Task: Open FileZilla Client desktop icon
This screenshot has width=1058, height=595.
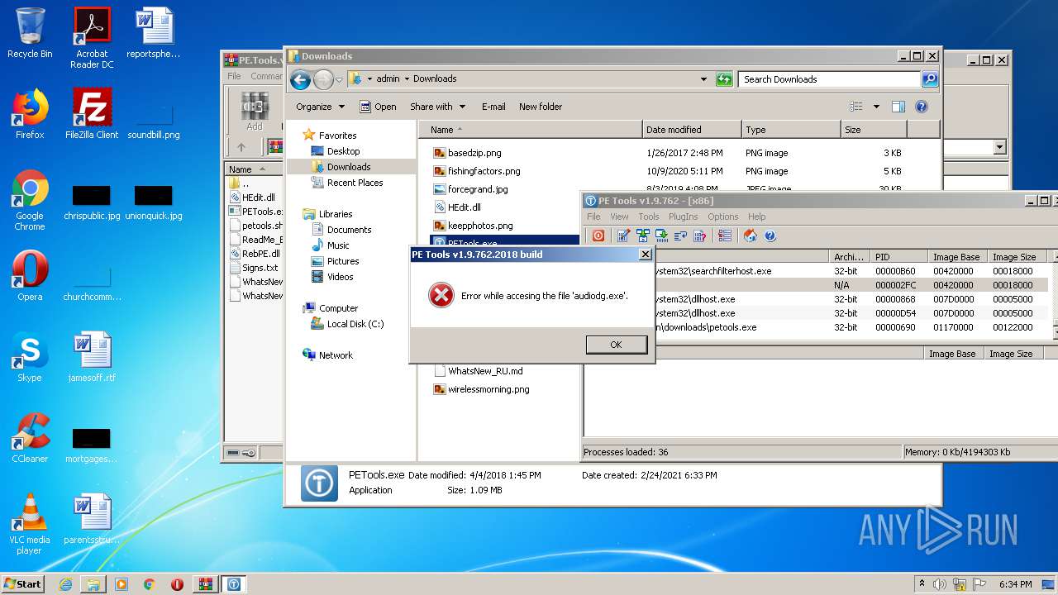Action: [92, 114]
